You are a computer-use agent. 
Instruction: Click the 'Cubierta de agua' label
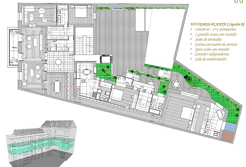coord(117,8)
